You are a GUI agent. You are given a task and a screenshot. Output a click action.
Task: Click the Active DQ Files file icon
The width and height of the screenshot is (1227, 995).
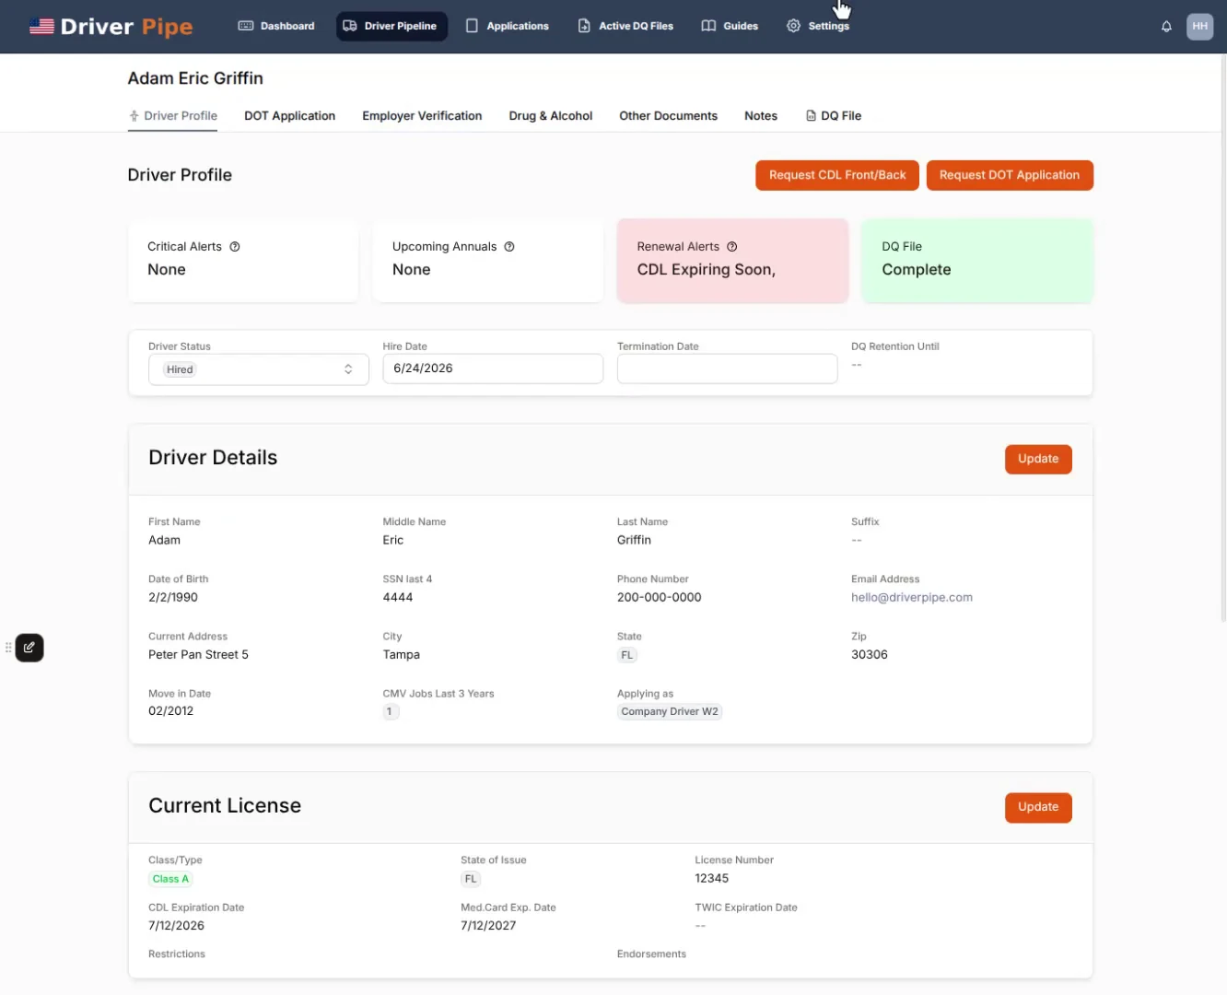click(584, 26)
